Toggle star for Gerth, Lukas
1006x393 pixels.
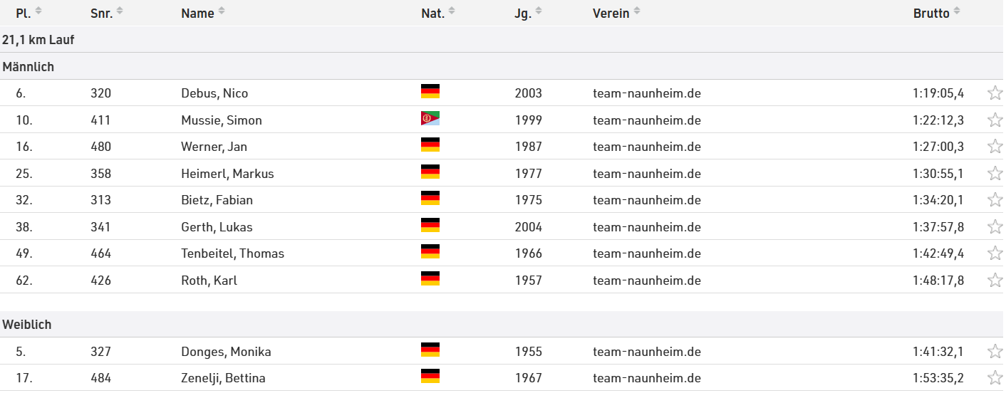coord(995,227)
